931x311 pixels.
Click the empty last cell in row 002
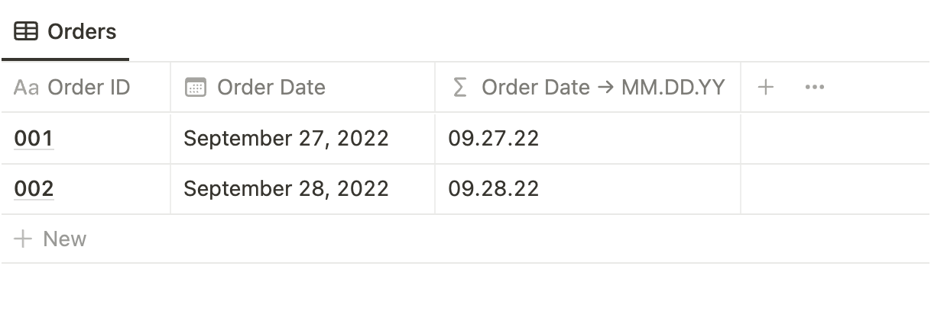tap(835, 189)
